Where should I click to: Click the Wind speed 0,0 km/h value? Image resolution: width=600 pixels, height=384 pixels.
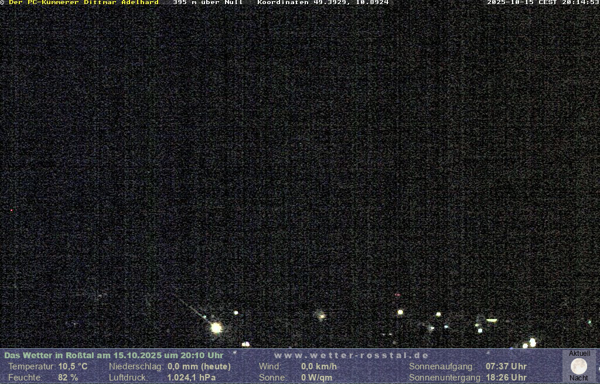coord(319,366)
